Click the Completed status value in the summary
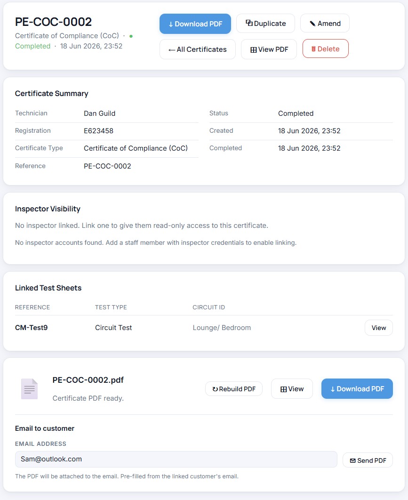Screen dimensions: 408x500 pos(296,113)
